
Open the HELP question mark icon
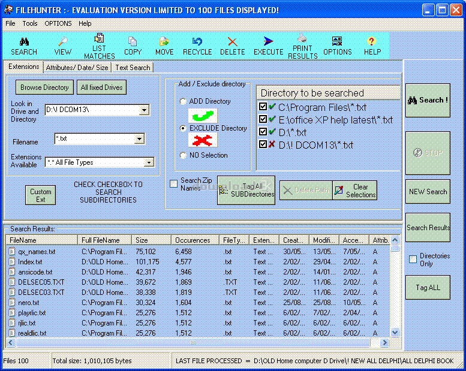click(x=371, y=41)
